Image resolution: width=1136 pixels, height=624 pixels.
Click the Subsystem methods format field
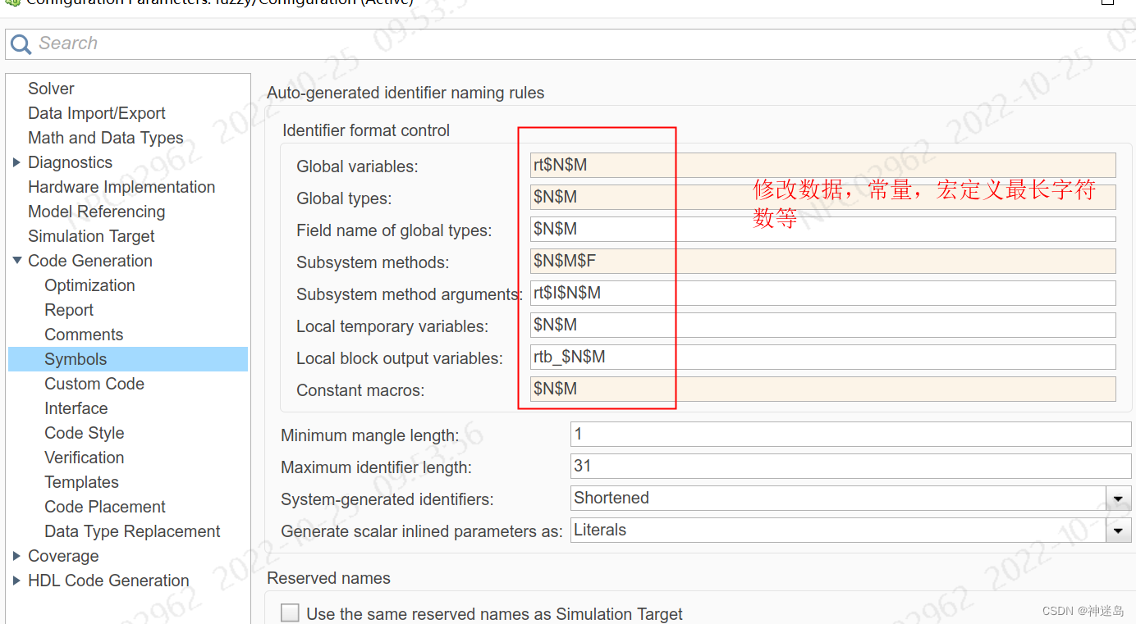pos(823,261)
